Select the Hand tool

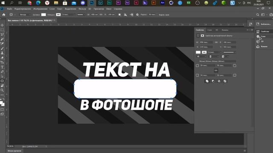(2, 85)
